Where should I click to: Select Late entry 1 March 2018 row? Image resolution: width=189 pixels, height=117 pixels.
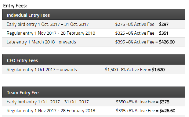pos(93,42)
